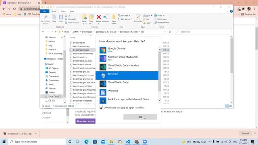This screenshot has width=258, height=145.
Task: Click Select all in the ribbon
Action: (x=160, y=16)
